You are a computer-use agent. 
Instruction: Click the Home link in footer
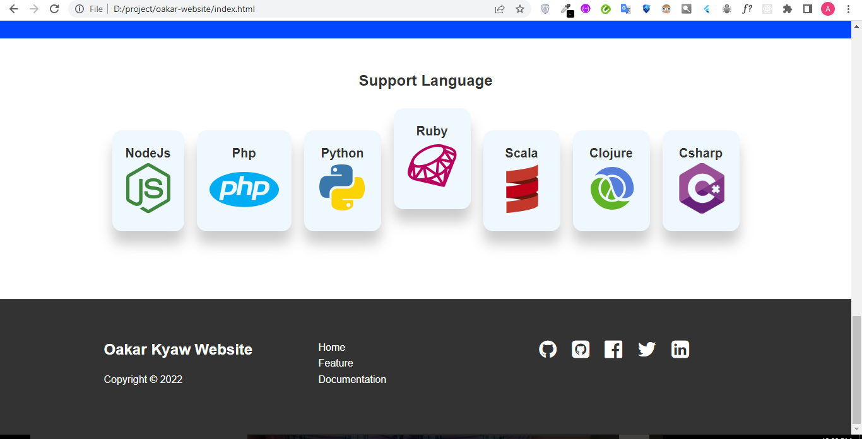[x=331, y=347]
